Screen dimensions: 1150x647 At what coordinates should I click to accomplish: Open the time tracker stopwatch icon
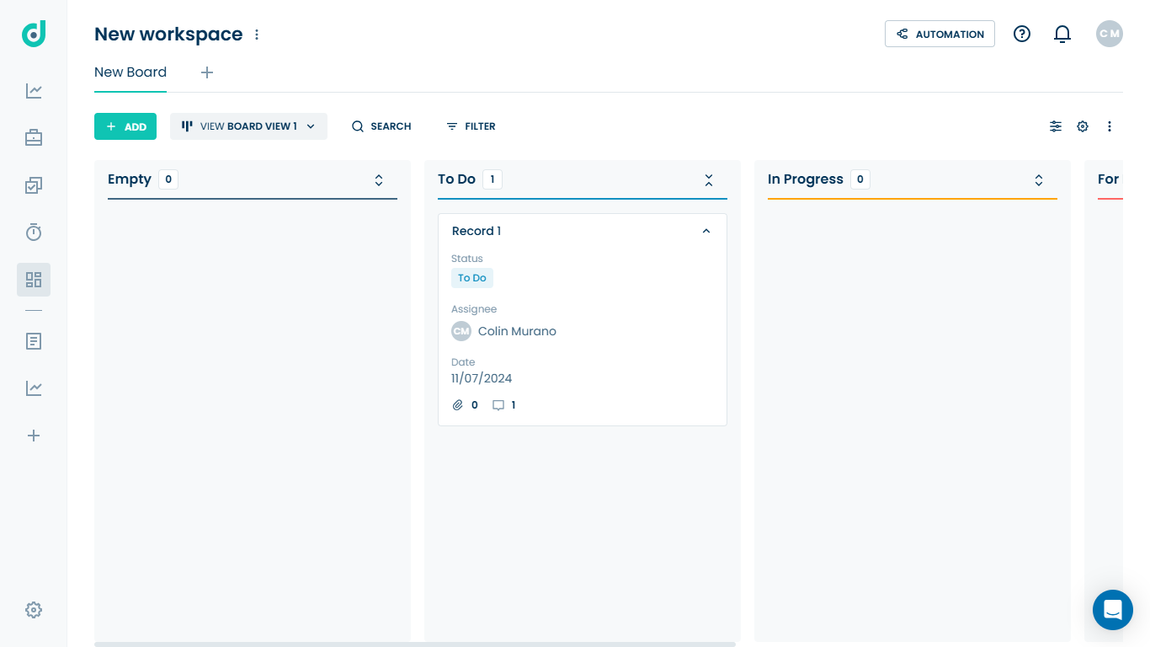tap(34, 232)
